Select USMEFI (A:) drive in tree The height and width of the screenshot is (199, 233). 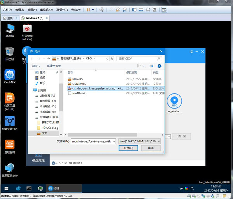tap(45, 96)
